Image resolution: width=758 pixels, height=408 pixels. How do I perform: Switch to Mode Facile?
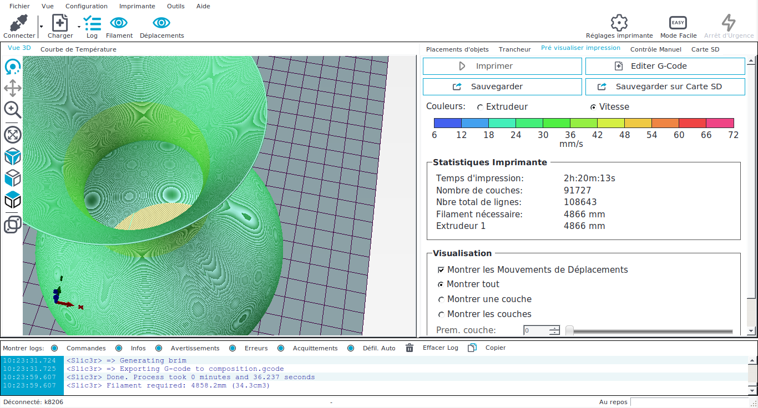click(x=678, y=23)
